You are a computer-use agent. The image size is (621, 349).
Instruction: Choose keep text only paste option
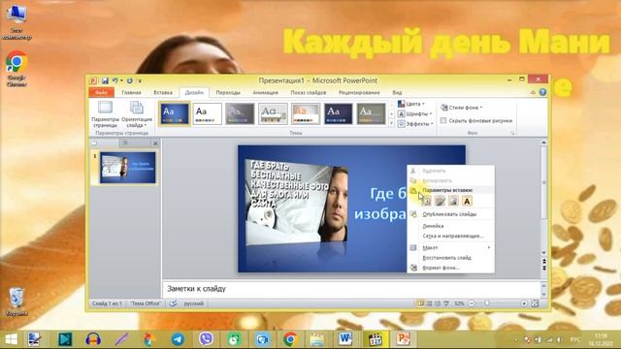[x=467, y=201]
